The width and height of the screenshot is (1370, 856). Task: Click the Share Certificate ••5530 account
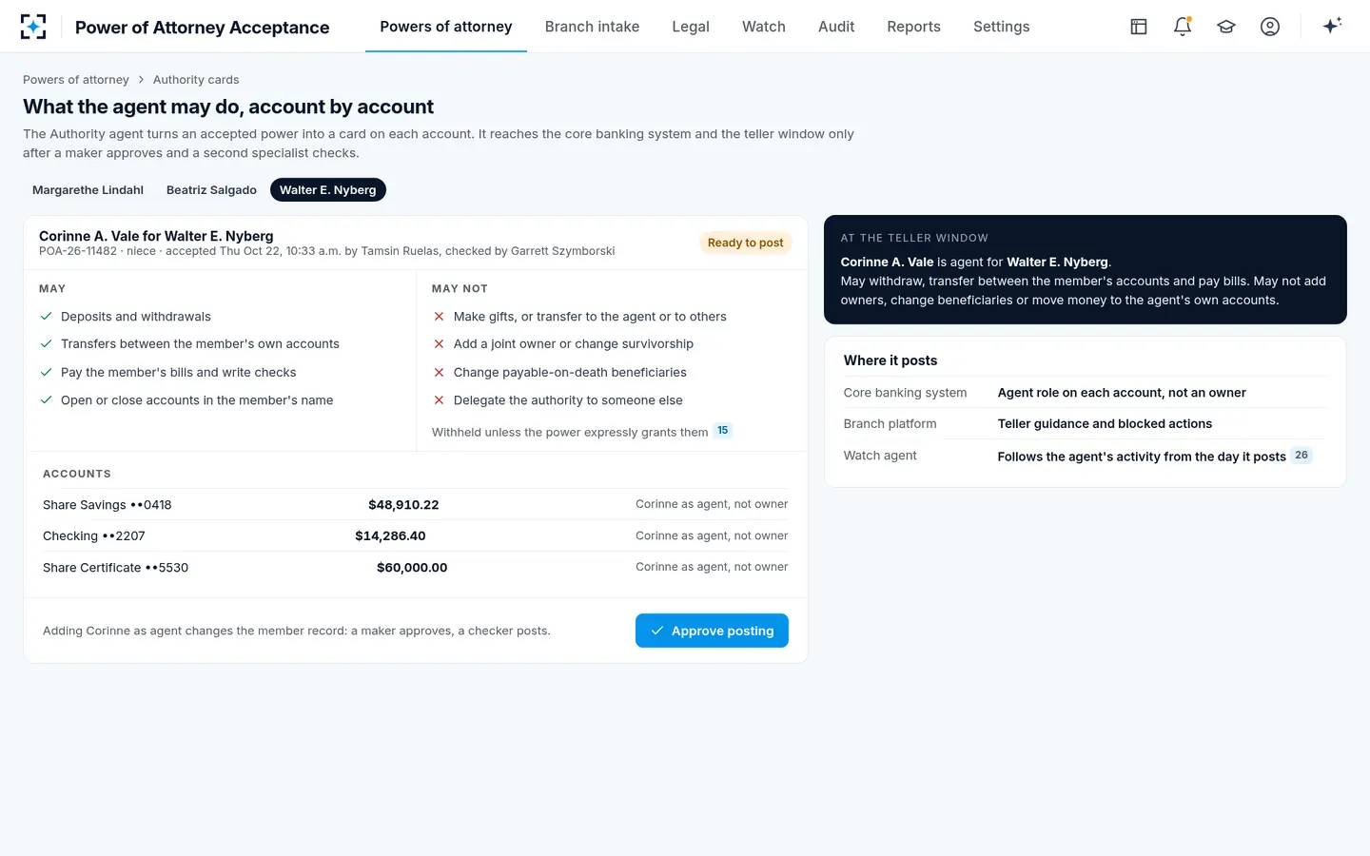[115, 568]
